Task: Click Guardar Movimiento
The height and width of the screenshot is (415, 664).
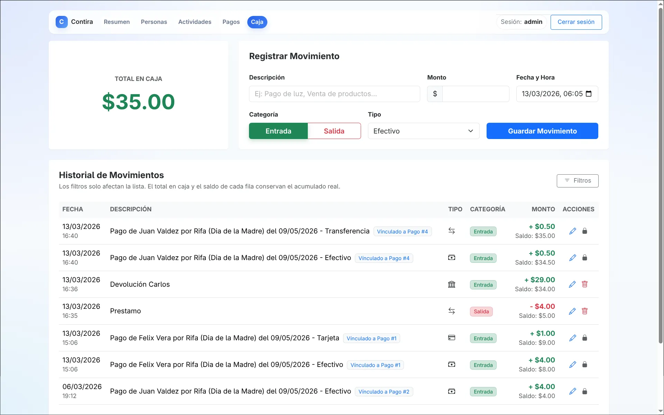Action: [x=542, y=131]
